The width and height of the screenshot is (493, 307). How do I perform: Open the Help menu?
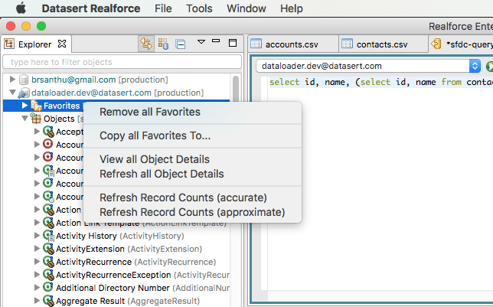(292, 8)
